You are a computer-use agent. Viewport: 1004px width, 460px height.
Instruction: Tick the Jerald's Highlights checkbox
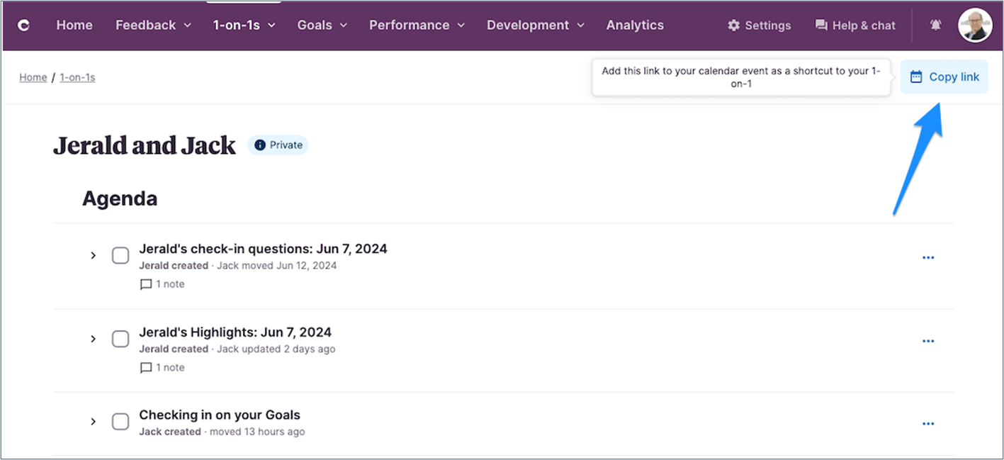tap(120, 339)
